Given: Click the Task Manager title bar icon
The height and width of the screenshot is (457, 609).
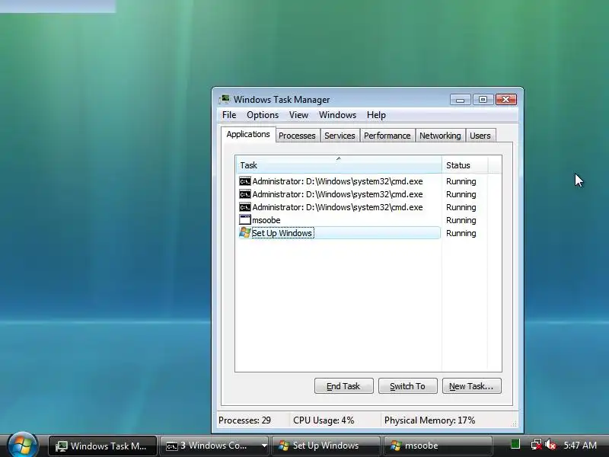Looking at the screenshot, I should 225,100.
